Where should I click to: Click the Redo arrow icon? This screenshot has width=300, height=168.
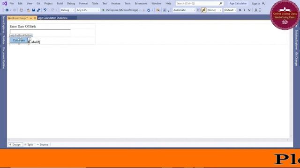click(x=53, y=10)
